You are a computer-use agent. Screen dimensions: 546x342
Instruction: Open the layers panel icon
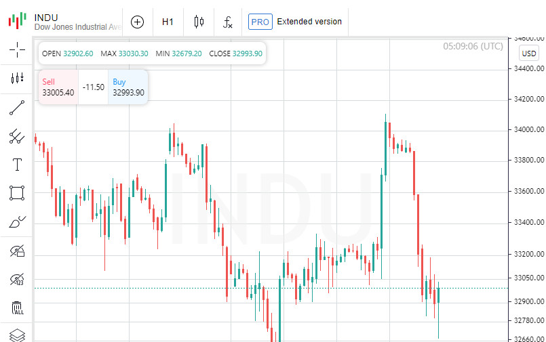[x=17, y=335]
